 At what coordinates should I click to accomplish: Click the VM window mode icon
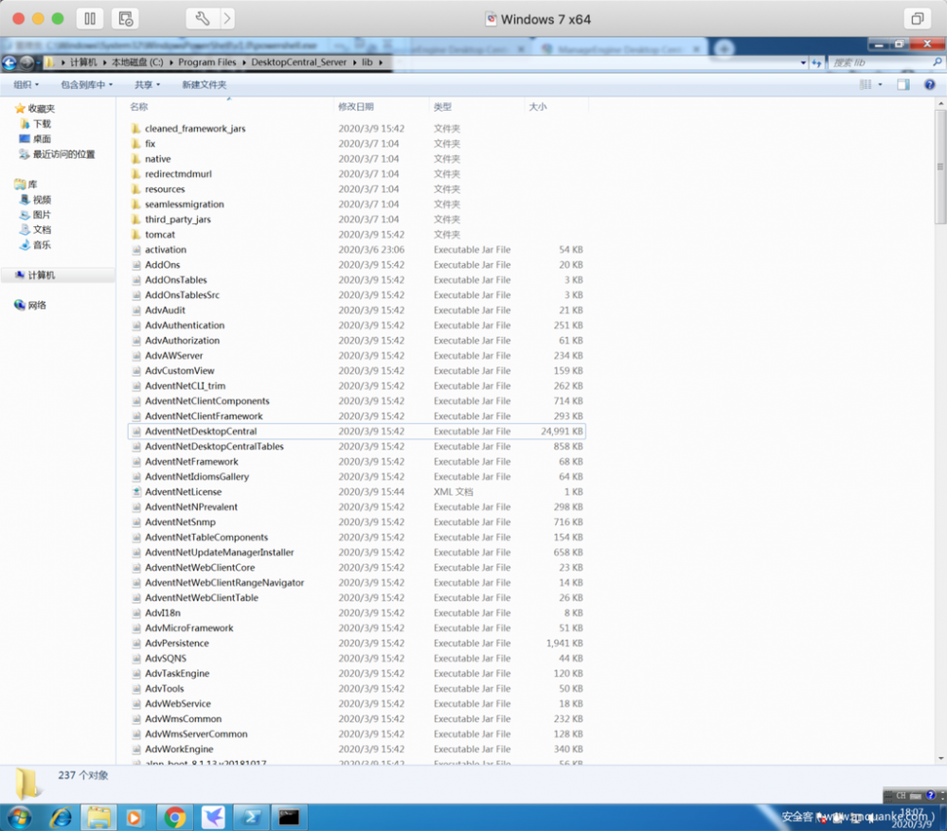click(917, 19)
